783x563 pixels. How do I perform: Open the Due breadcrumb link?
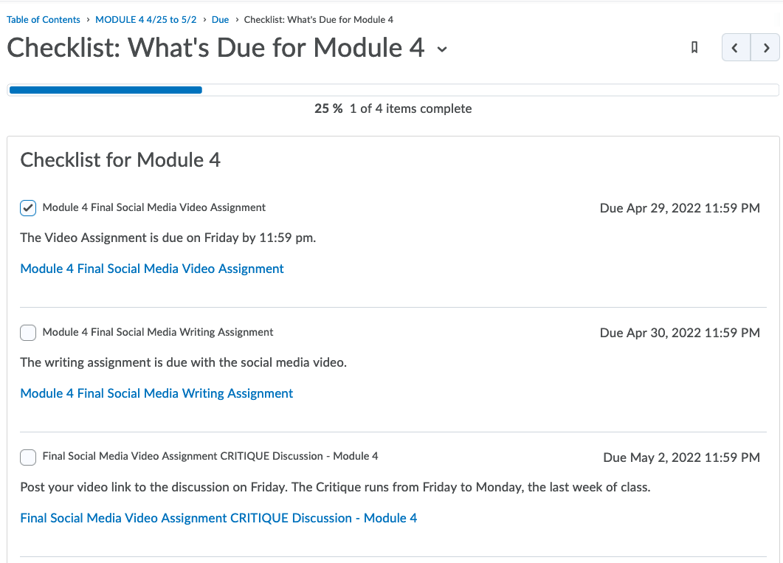tap(220, 20)
